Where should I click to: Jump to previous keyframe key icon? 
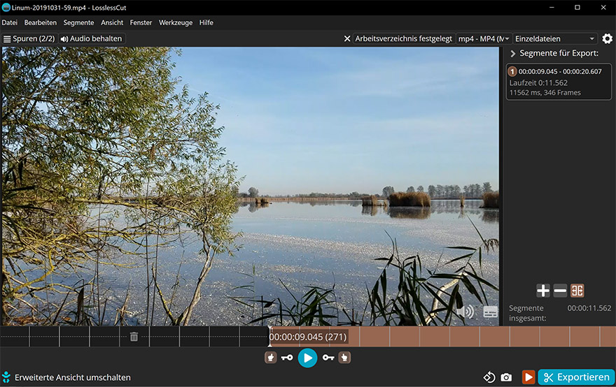click(x=287, y=358)
